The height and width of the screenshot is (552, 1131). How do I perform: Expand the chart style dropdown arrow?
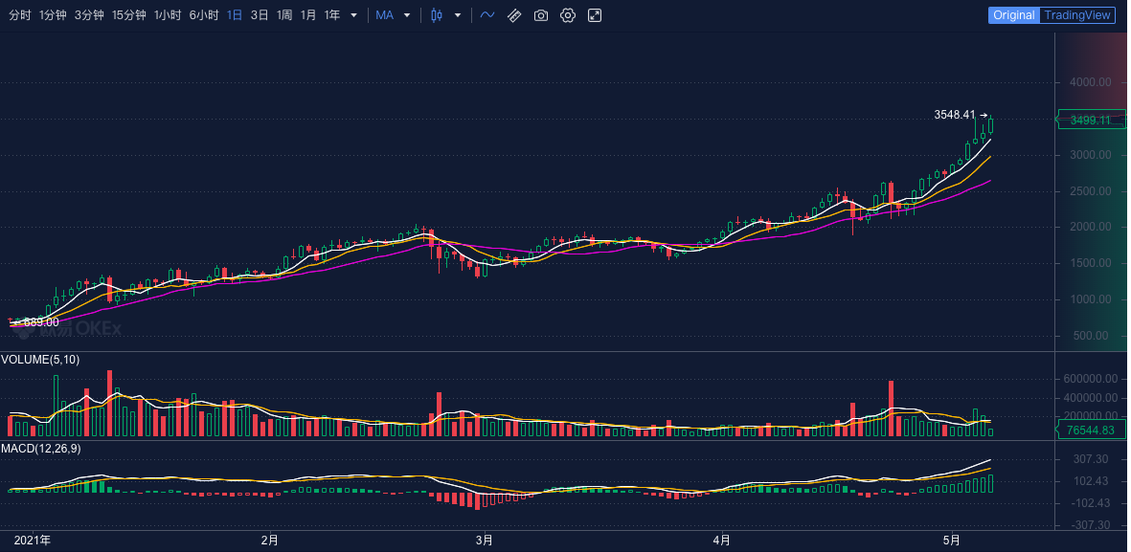tap(458, 15)
